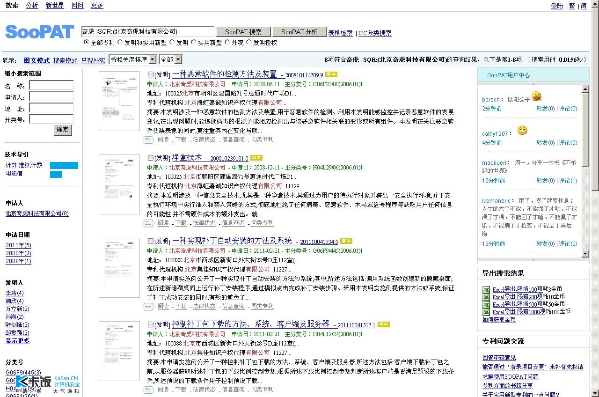Click page vertical scrollbar thumb
The height and width of the screenshot is (397, 599).
pos(595,99)
